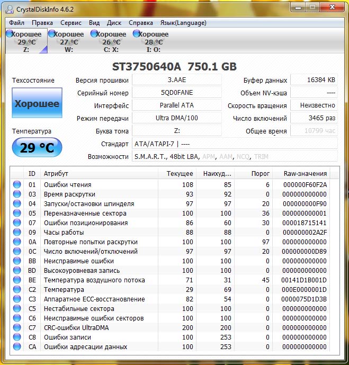Select disk Z: tab at 29 °C
The width and height of the screenshot is (349, 365).
point(26,41)
